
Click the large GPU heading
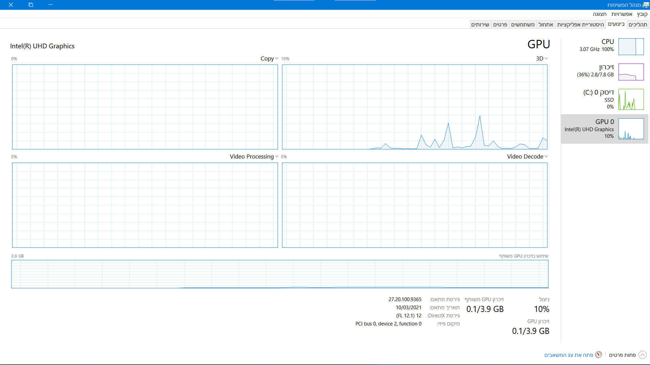(x=539, y=44)
